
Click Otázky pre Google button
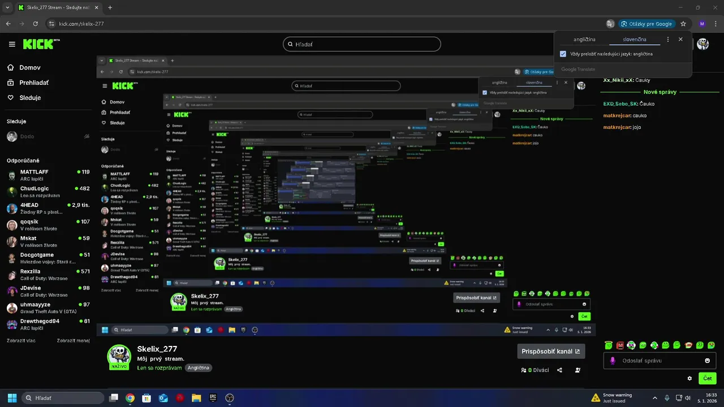pyautogui.click(x=647, y=24)
